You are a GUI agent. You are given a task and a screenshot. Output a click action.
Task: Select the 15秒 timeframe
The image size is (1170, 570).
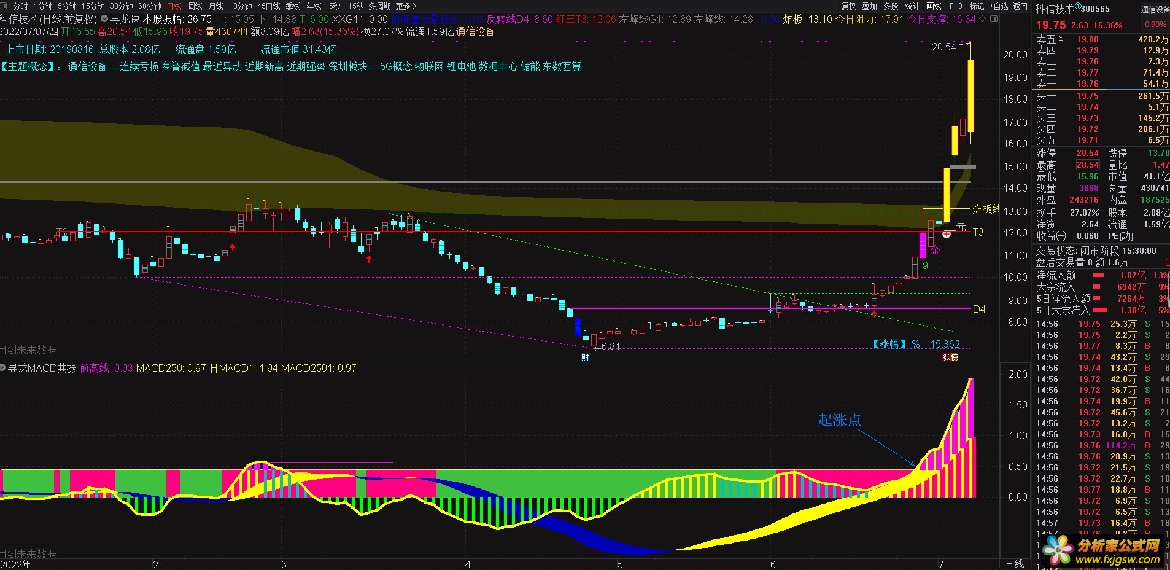(x=355, y=6)
